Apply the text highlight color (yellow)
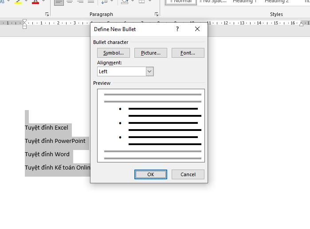 pos(18,2)
